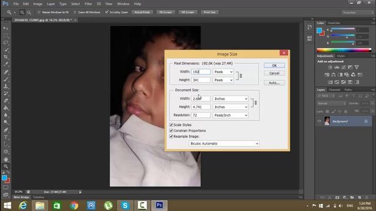Open Skype from the taskbar
This screenshot has height=211, width=376.
(125, 206)
